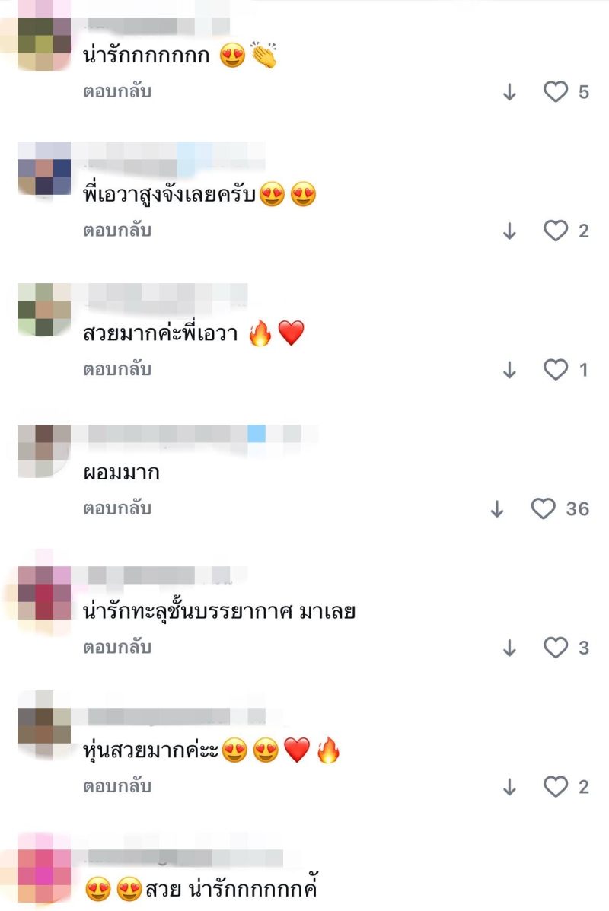Like the 'พี่เอวาสูงจังเลยครับ' comment

(x=556, y=231)
